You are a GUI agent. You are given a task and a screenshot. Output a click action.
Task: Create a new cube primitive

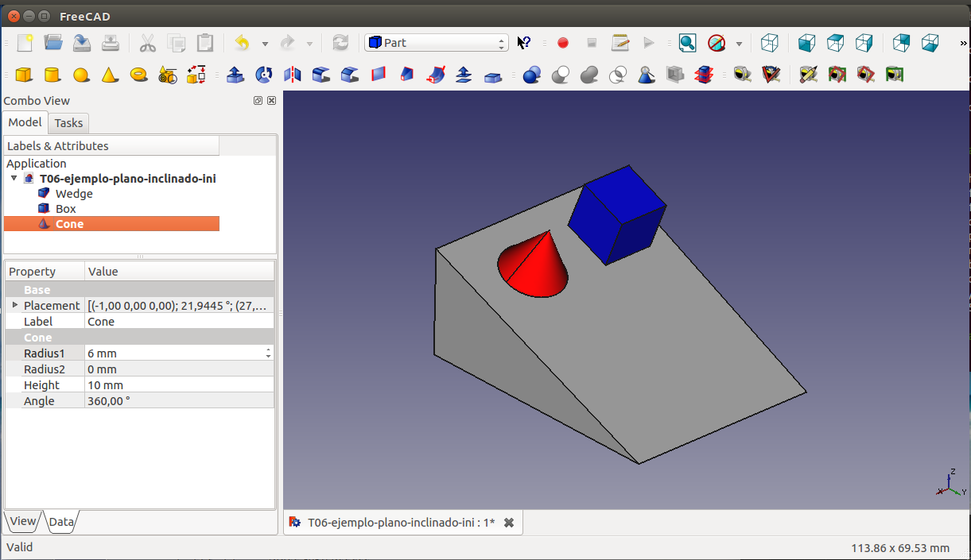24,75
